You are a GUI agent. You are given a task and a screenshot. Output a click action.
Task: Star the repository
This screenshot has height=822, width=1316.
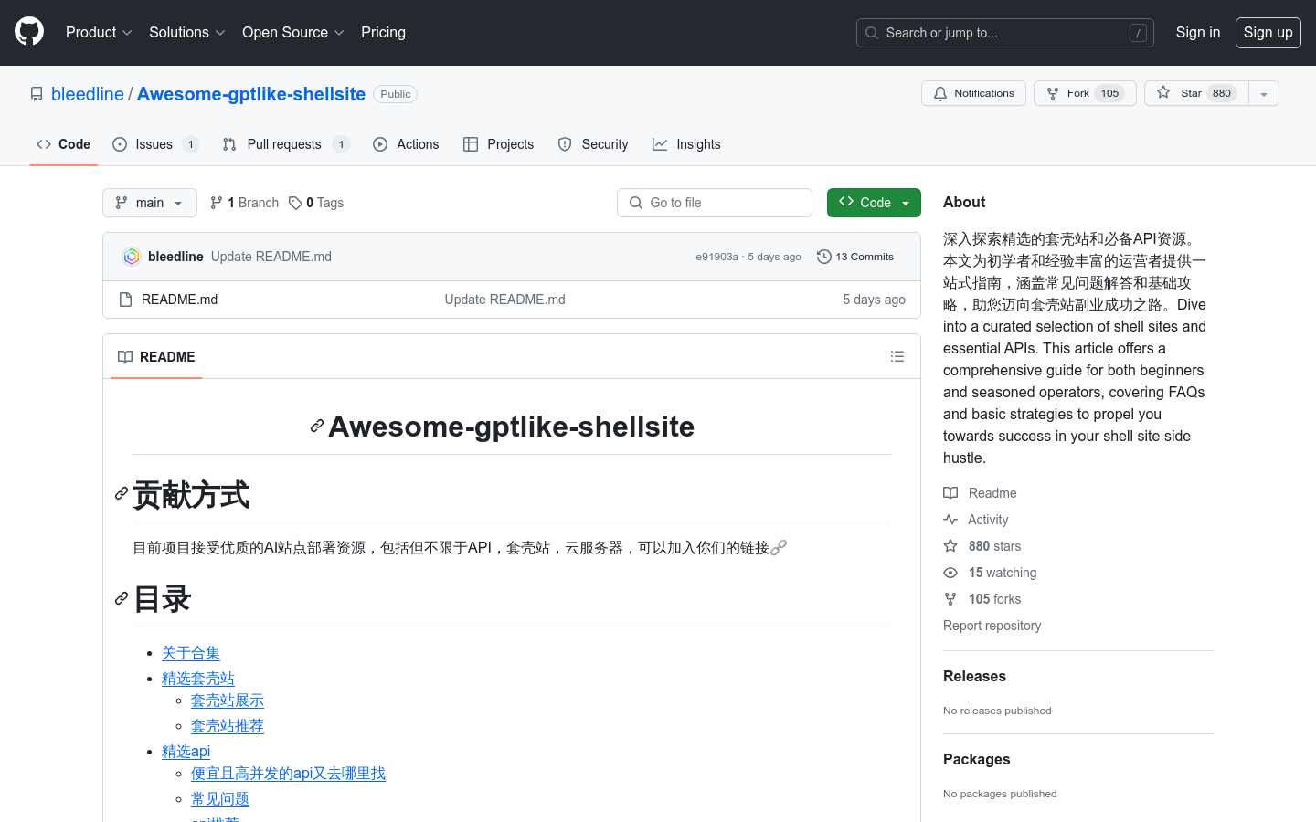tap(1196, 93)
